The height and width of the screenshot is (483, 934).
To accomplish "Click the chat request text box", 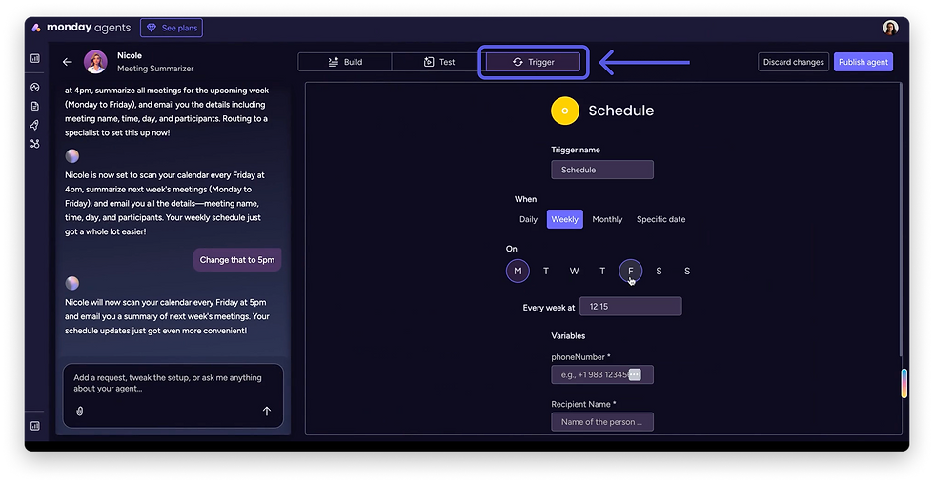I will pos(173,383).
